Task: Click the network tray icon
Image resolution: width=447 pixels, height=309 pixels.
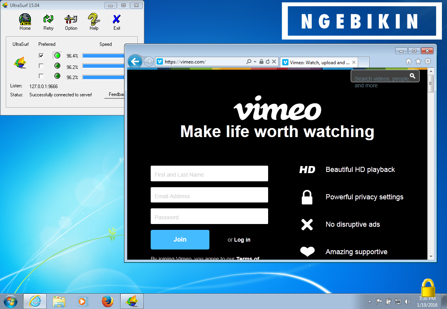Action: tap(398, 301)
